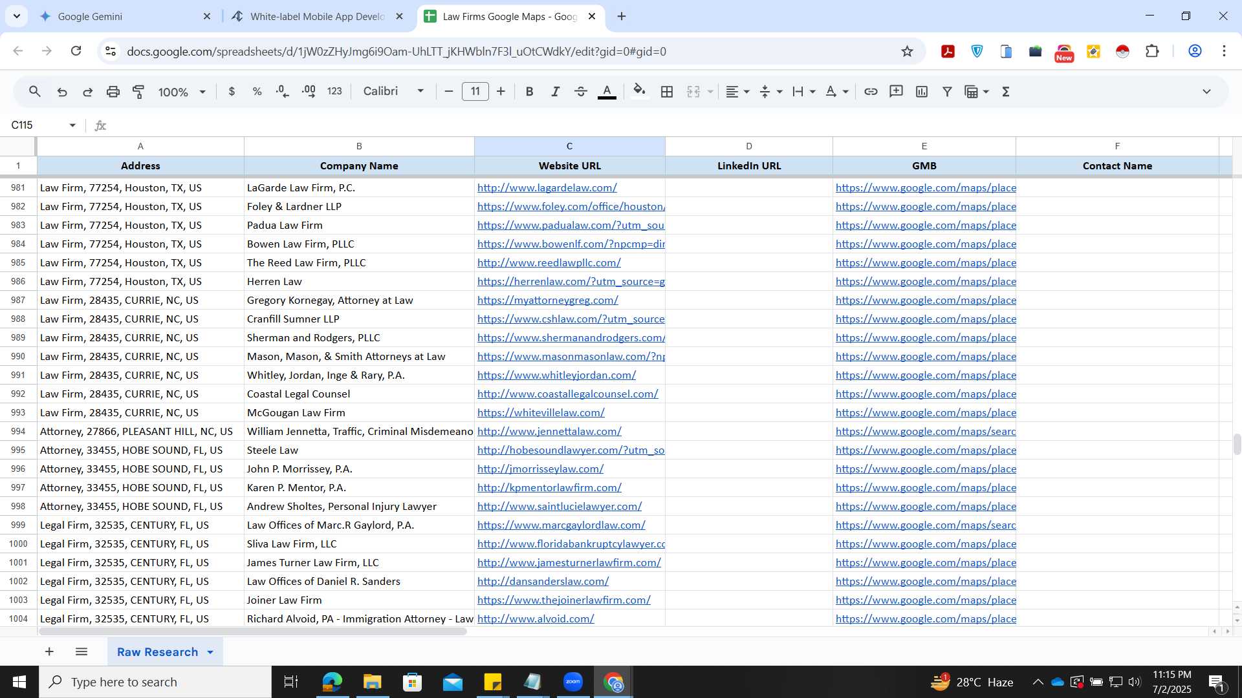
Task: Insert a chart
Action: click(x=922, y=92)
